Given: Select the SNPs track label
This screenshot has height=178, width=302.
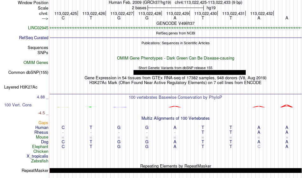Looking at the screenshot, I should tap(43, 53).
